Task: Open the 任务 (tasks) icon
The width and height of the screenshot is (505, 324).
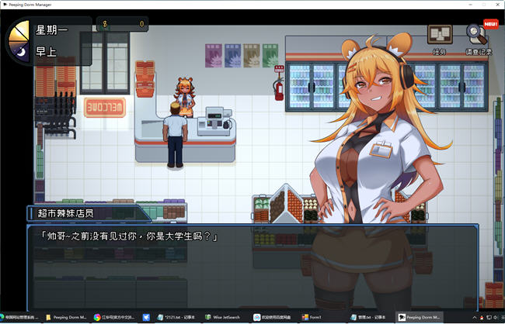Action: [439, 36]
